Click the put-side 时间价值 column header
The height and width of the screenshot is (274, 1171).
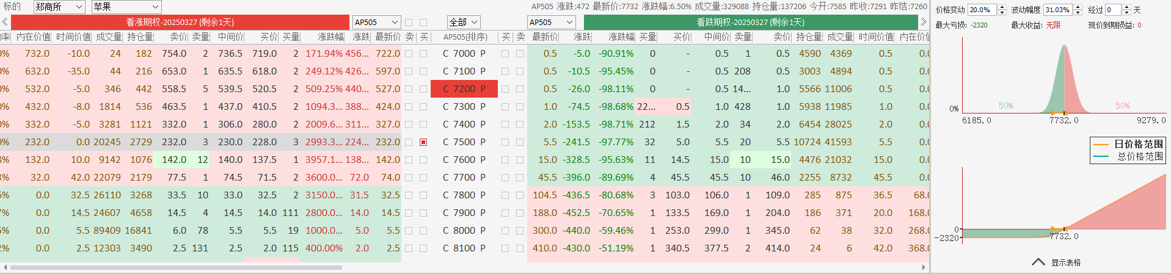point(876,37)
